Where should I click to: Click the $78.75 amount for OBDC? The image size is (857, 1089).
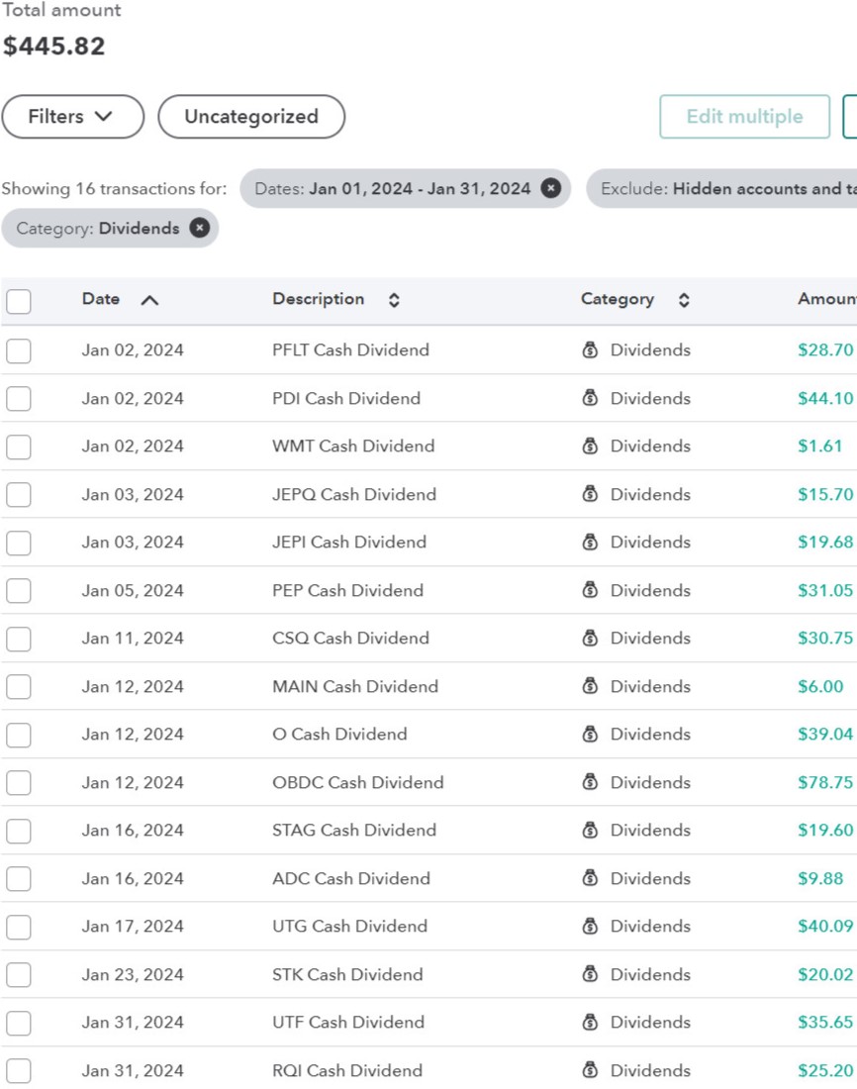click(x=825, y=782)
